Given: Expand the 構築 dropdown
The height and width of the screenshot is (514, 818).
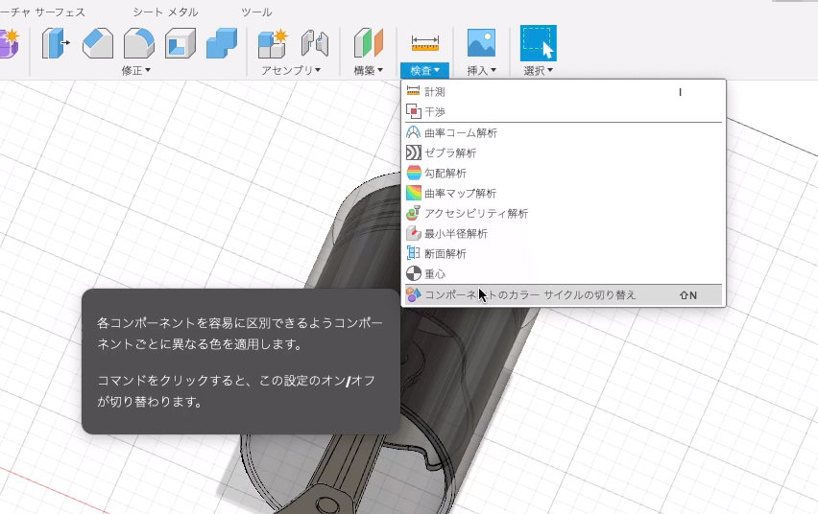Looking at the screenshot, I should (369, 70).
